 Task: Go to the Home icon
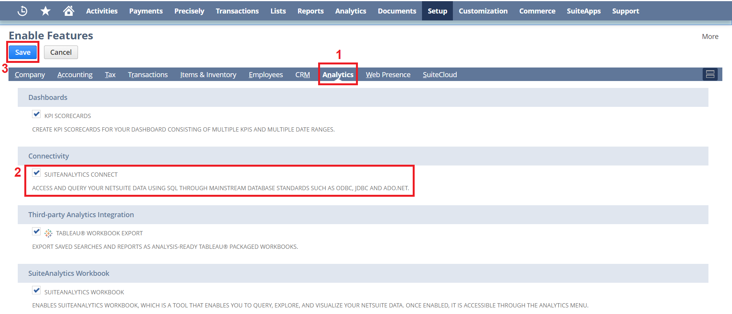pos(68,11)
